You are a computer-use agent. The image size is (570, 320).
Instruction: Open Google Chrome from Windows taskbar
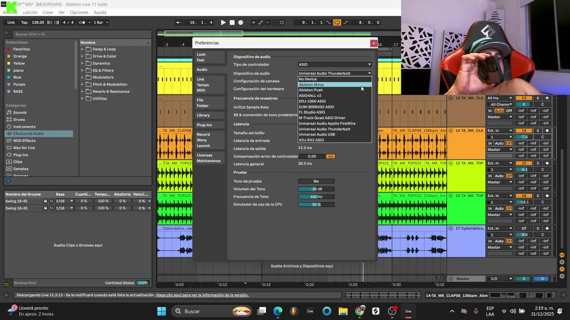point(359,311)
